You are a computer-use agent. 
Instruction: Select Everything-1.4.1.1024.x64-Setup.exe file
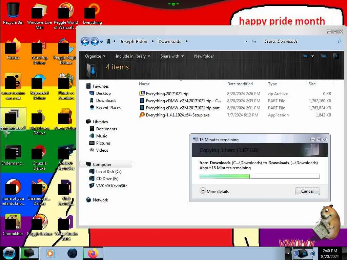178,115
